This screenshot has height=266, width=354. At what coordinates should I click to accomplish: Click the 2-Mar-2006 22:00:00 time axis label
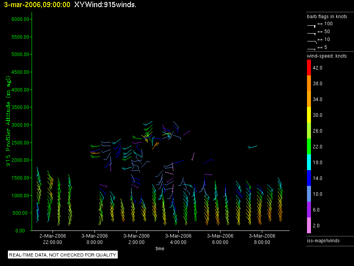tap(53, 239)
